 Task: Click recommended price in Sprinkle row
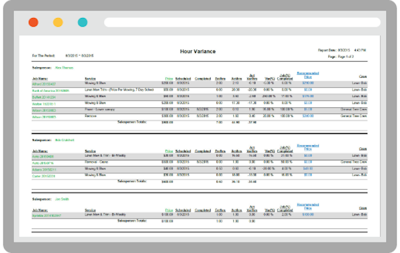pyautogui.click(x=308, y=214)
